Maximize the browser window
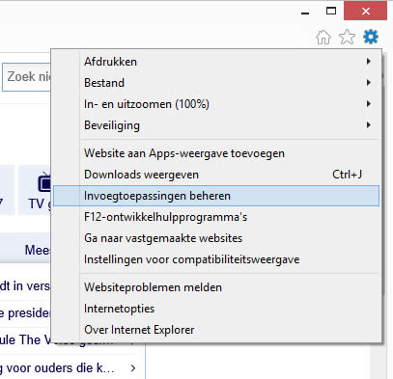 tap(331, 12)
